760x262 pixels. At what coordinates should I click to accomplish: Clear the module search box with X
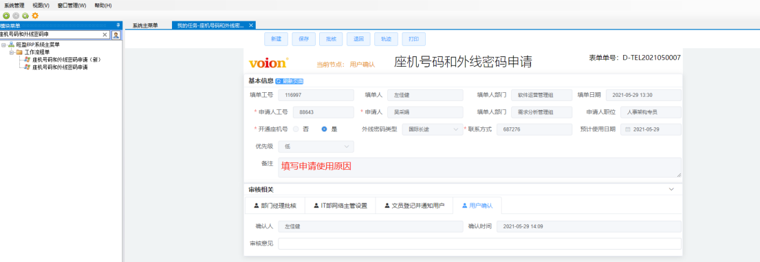(x=105, y=35)
